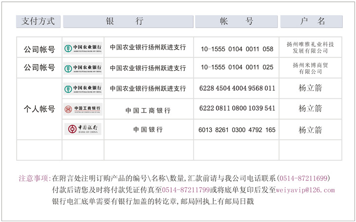Click the 户名 column header
The image size is (356, 222).
coord(311,21)
